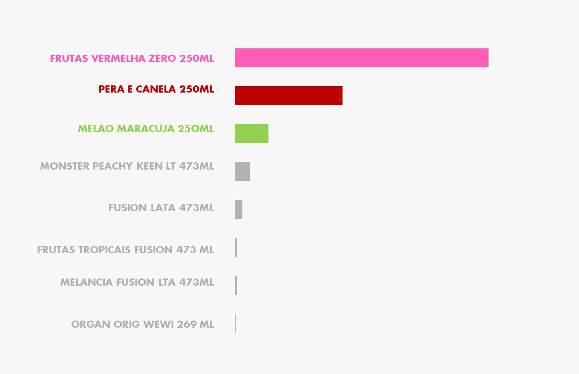This screenshot has width=579, height=374.
Task: Click the word MARACUJA in the green label
Action: [x=146, y=129]
